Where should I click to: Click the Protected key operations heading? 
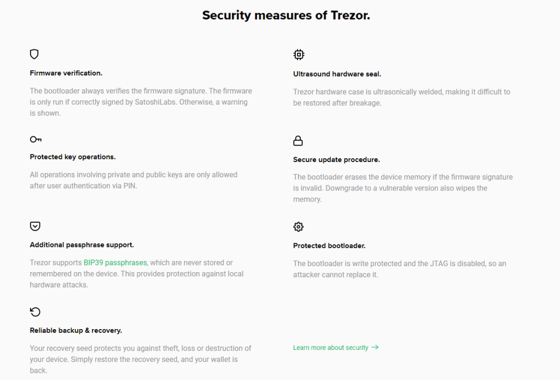coord(73,157)
